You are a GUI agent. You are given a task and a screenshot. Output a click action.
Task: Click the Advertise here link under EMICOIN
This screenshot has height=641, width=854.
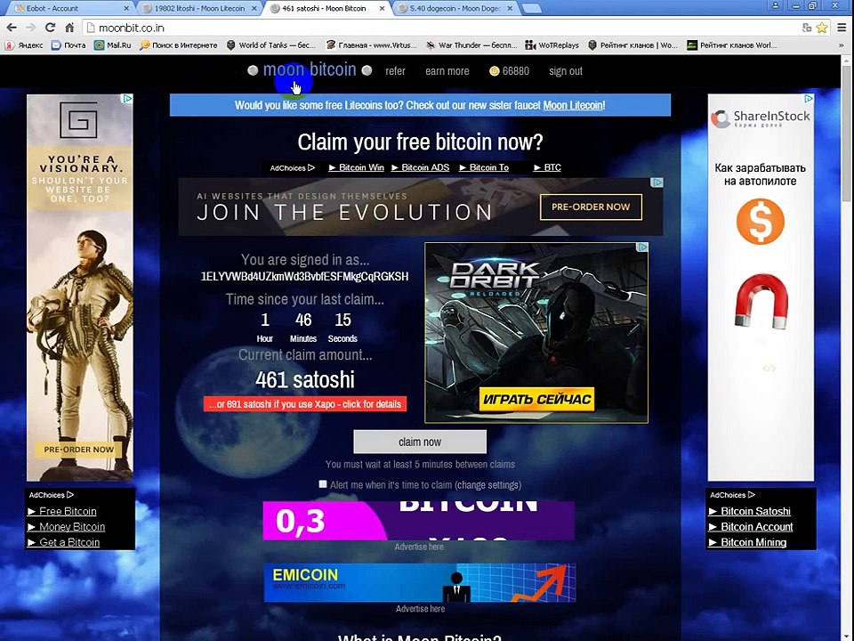point(420,609)
